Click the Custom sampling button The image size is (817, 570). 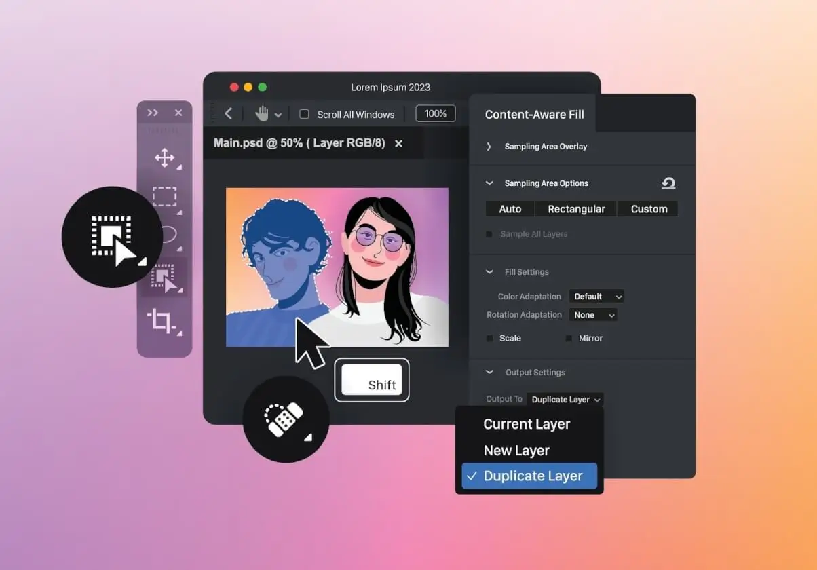[x=649, y=209]
